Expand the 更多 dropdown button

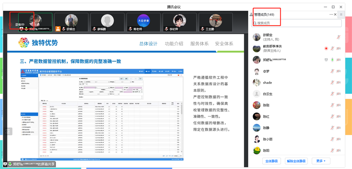tap(321, 161)
